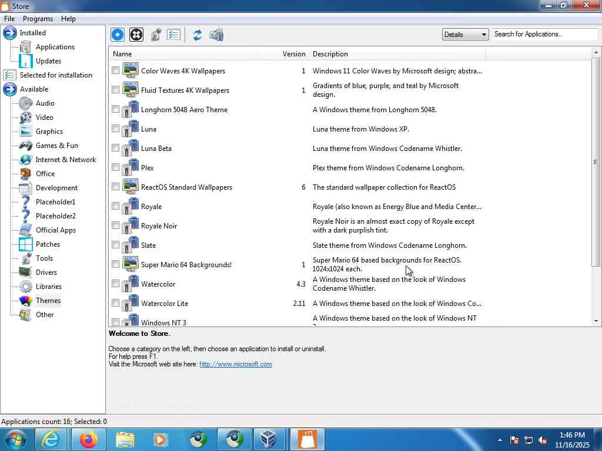Check the Watercolor Lite checkbox
Screen dimensions: 602x451
(116, 302)
